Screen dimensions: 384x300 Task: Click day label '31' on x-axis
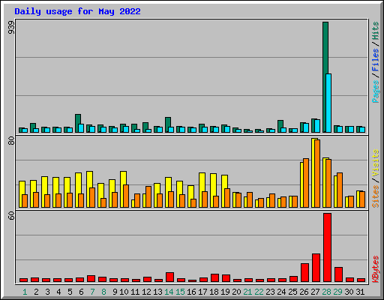360,292
